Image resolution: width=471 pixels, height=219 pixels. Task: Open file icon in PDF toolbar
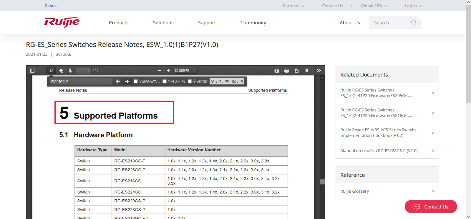tap(277, 71)
